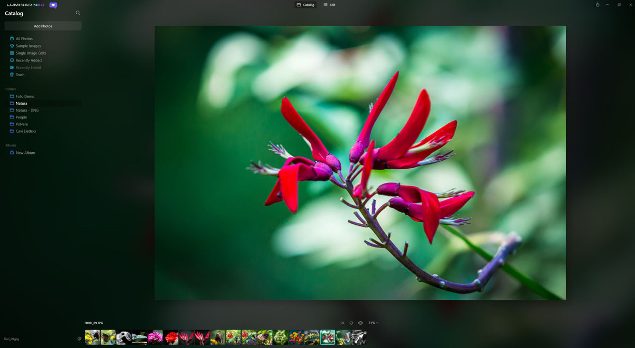The width and height of the screenshot is (635, 348).
Task: Click the share/export icon in title bar
Action: [x=597, y=5]
